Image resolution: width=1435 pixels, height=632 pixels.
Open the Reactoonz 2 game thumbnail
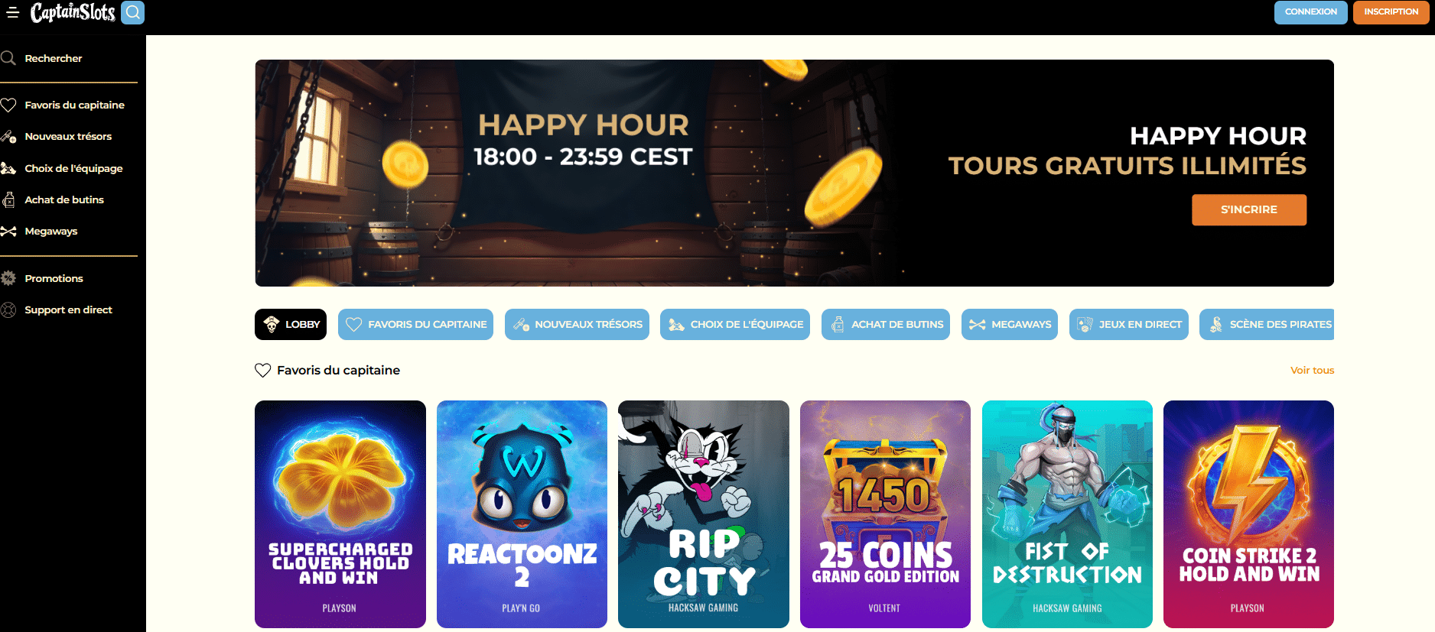pos(522,514)
